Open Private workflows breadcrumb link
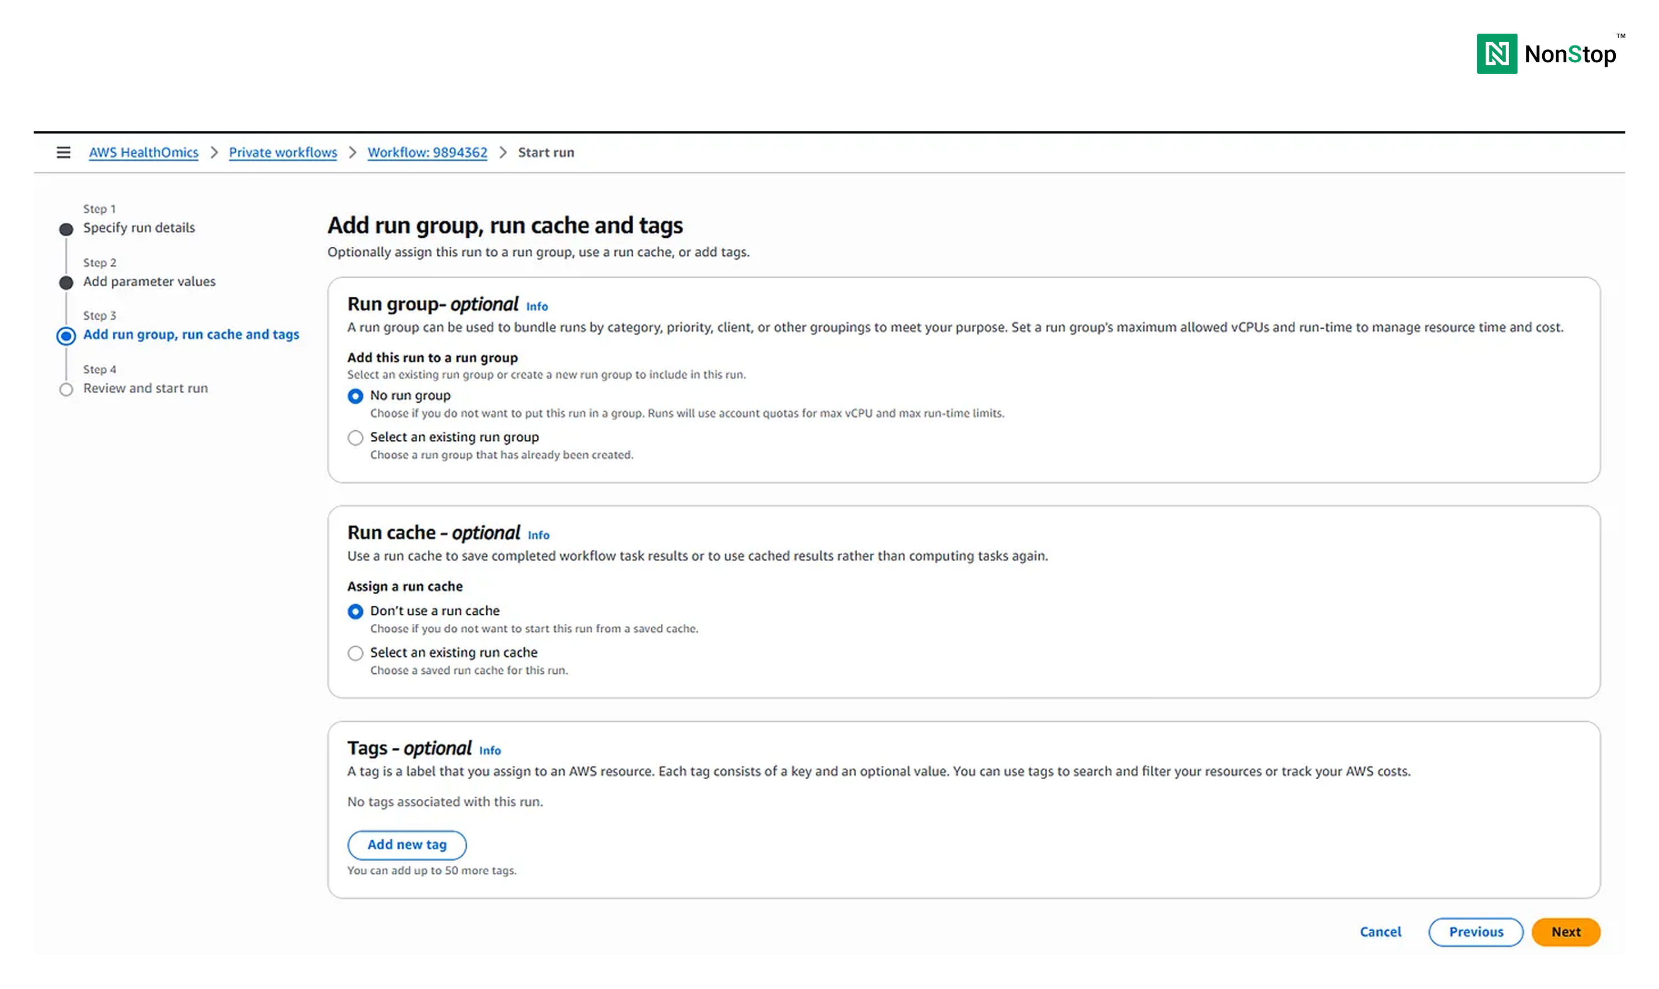The height and width of the screenshot is (989, 1659). pos(283,153)
